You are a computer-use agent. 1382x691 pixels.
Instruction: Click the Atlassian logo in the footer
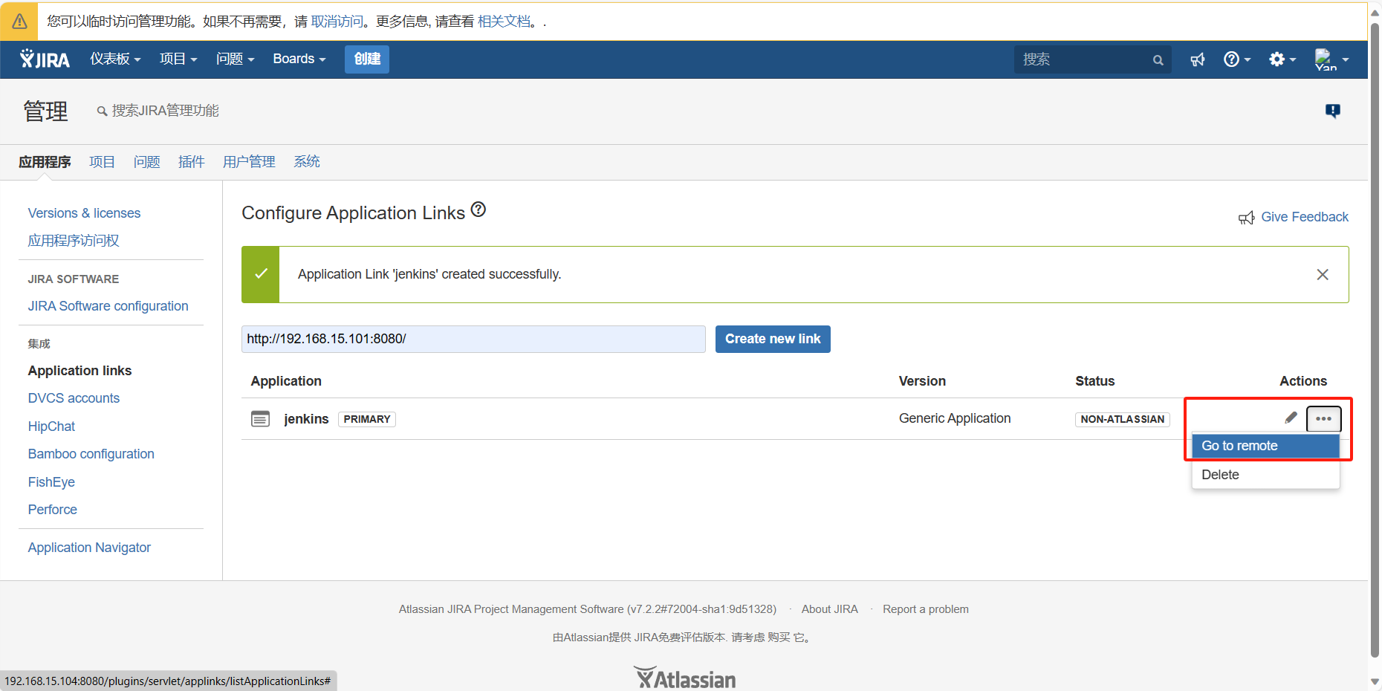click(x=684, y=678)
